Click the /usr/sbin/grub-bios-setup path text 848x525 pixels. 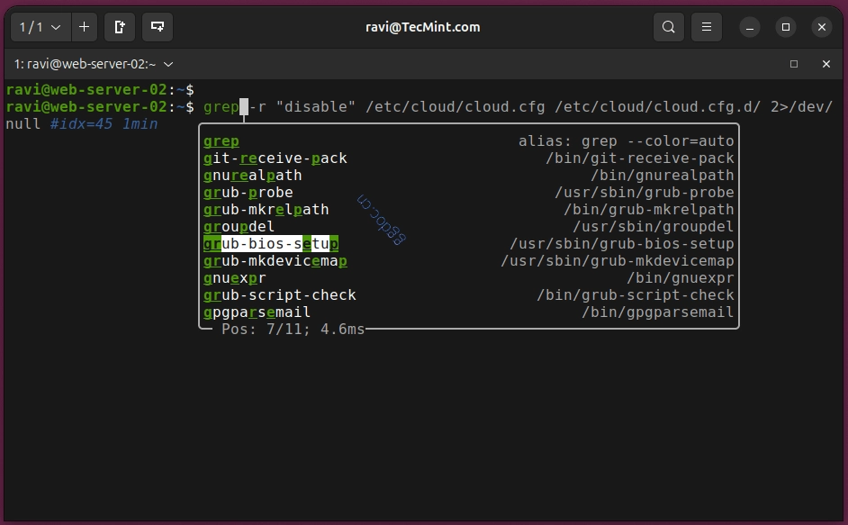click(x=622, y=243)
